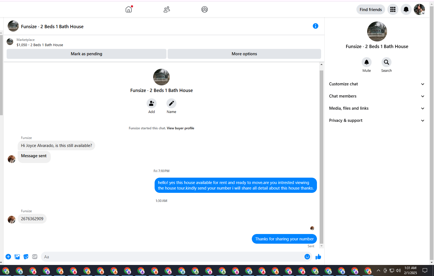This screenshot has width=434, height=276.
Task: Open the Groups icon in top navigation
Action: coord(205,9)
